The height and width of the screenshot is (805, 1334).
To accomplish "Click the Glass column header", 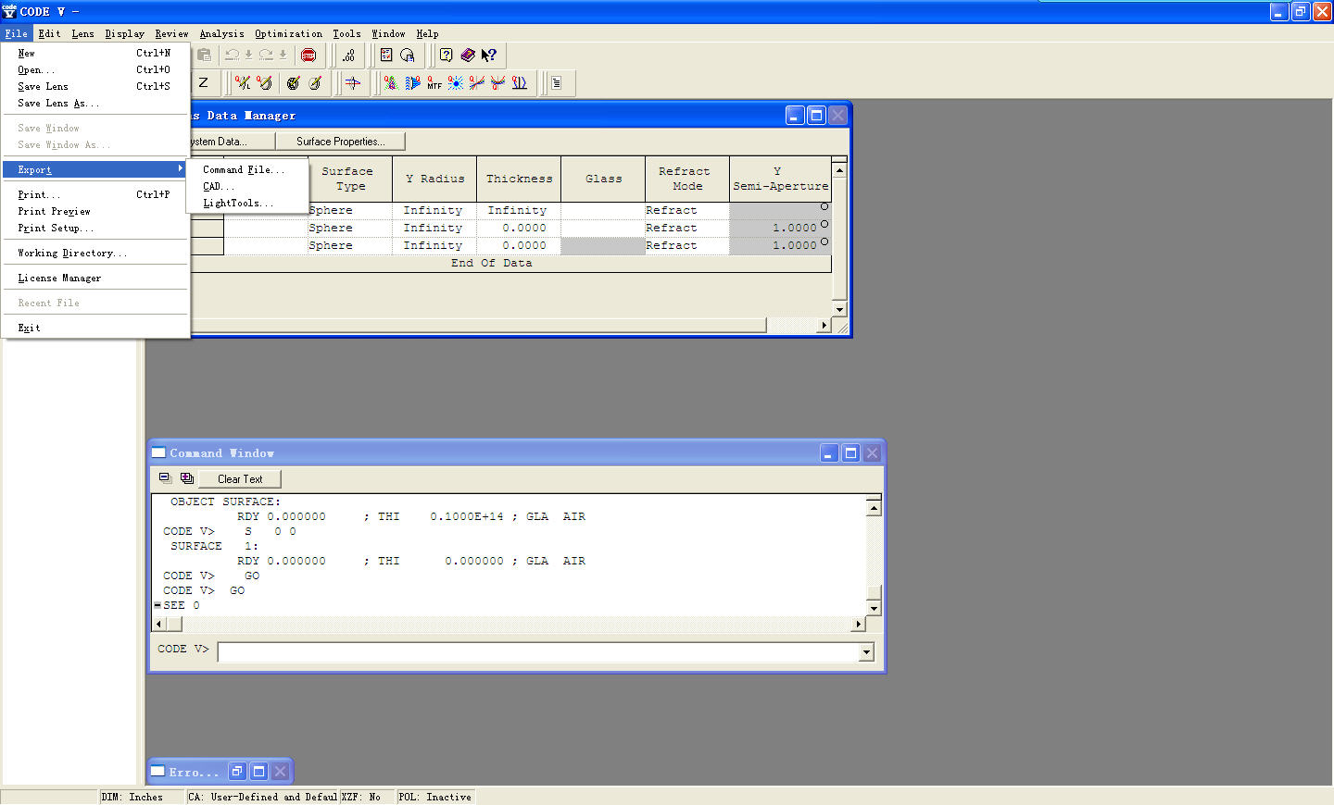I will tap(603, 180).
